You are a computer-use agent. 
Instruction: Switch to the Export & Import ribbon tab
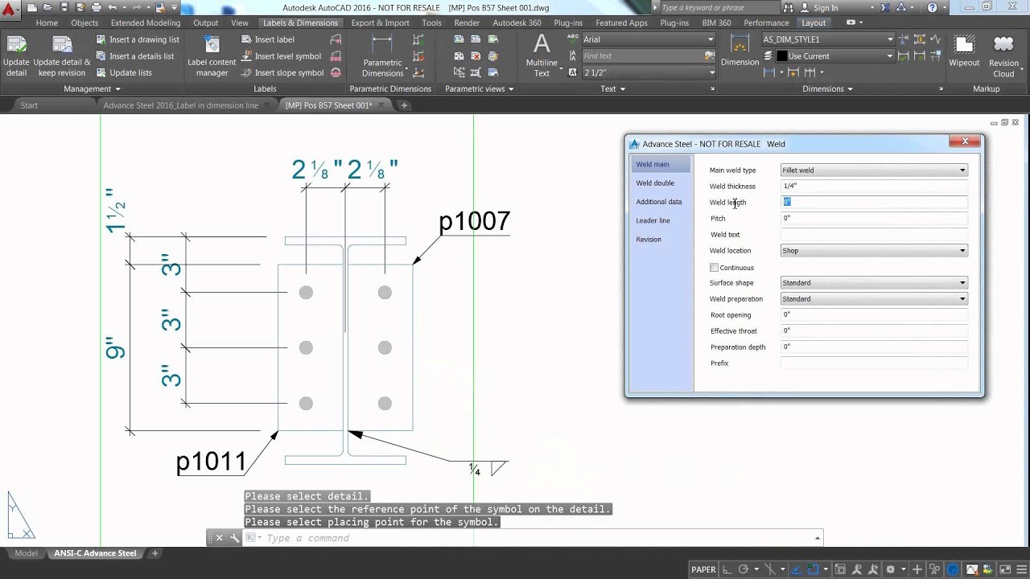coord(380,23)
